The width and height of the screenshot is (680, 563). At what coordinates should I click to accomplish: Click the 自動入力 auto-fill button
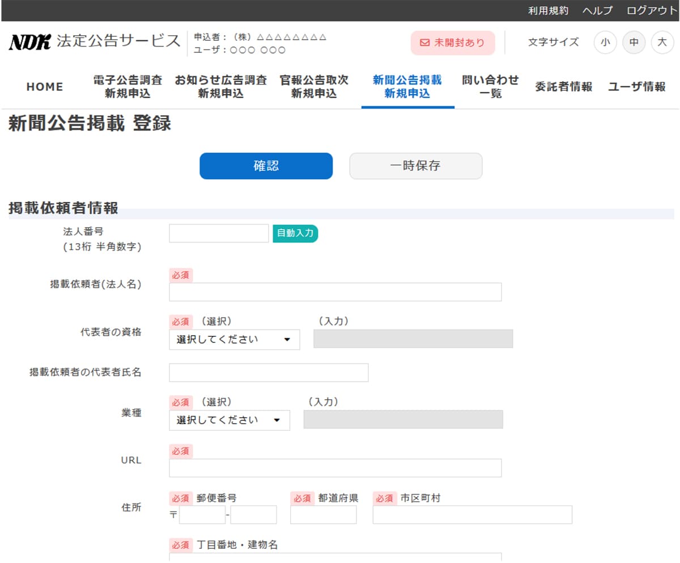point(295,233)
